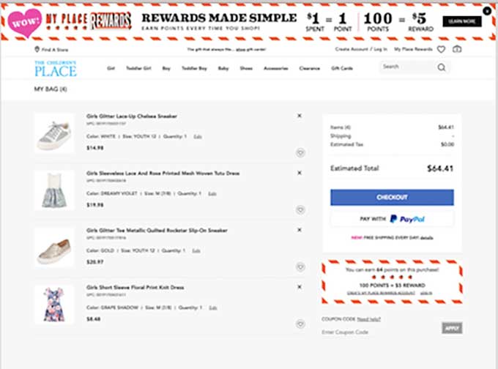Close the My Place Rewards banner

(x=487, y=11)
